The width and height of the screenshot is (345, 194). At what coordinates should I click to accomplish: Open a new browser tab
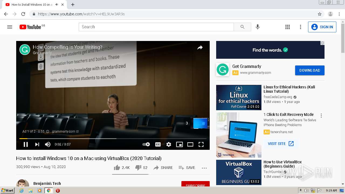click(73, 5)
